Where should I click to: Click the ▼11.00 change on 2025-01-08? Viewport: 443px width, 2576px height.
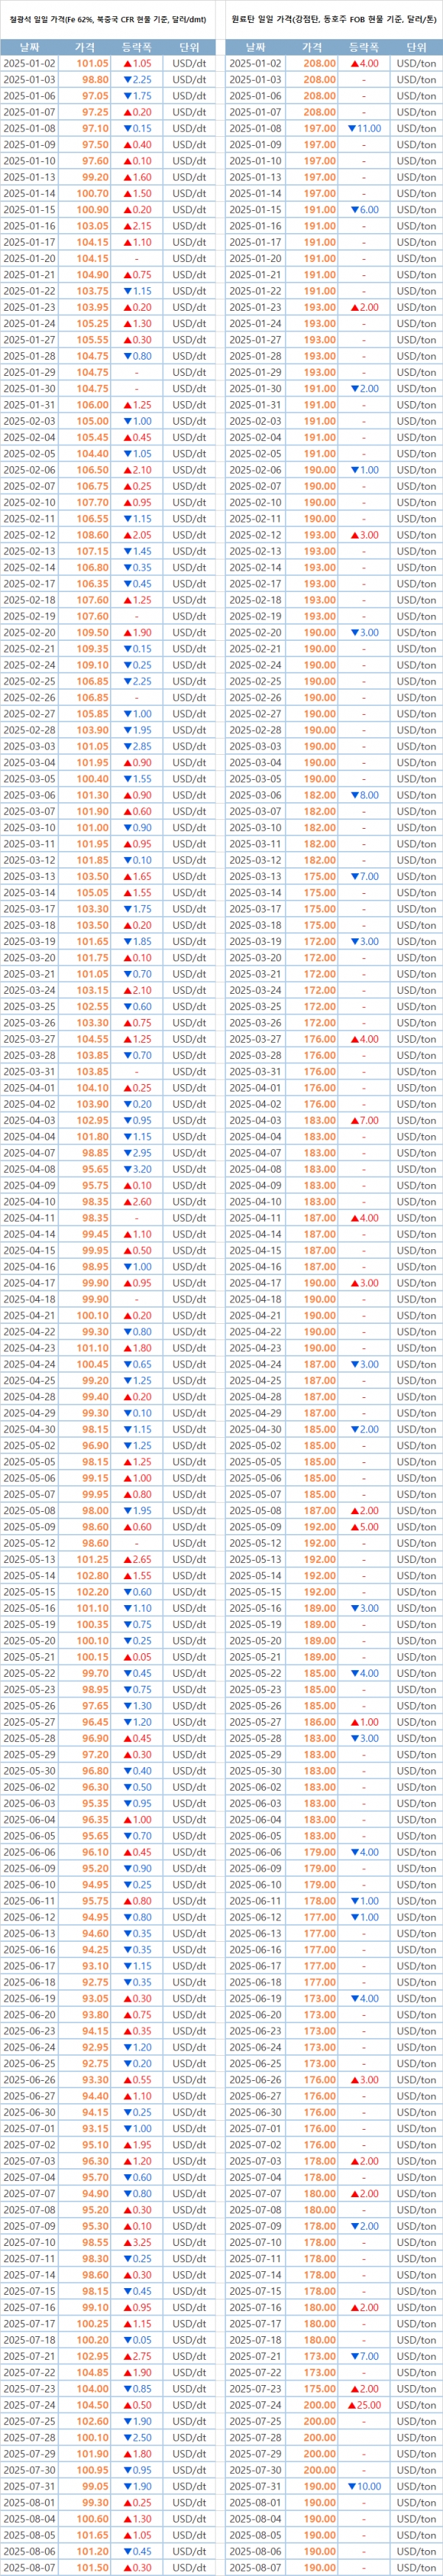(x=364, y=128)
